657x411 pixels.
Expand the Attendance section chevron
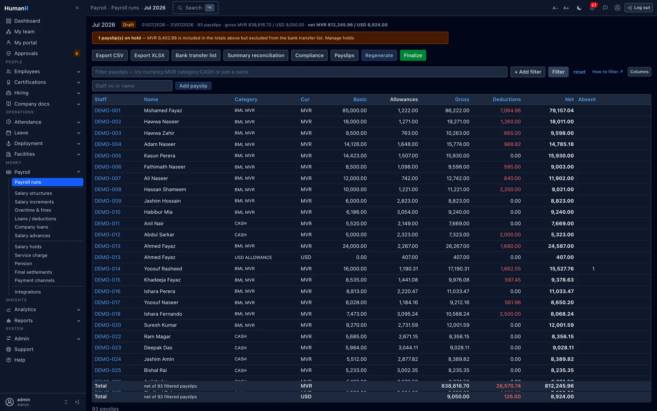(79, 122)
